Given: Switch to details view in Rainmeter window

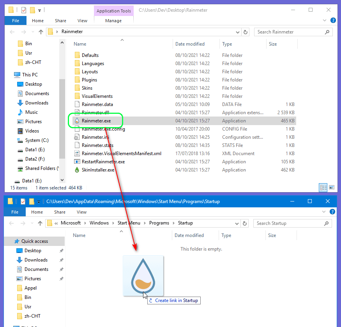Looking at the screenshot, I should click(323, 187).
